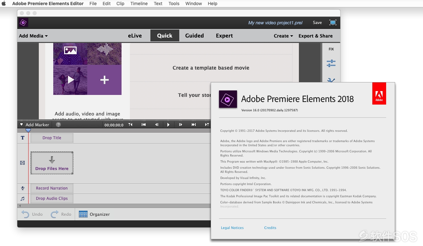This screenshot has height=246, width=423.
Task: Click the audio track music note icon
Action: pos(22,199)
